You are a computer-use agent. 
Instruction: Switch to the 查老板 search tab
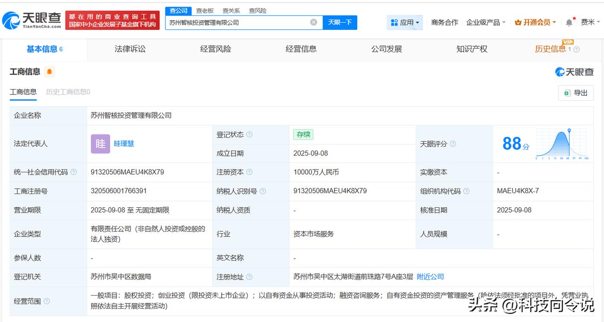pyautogui.click(x=205, y=10)
